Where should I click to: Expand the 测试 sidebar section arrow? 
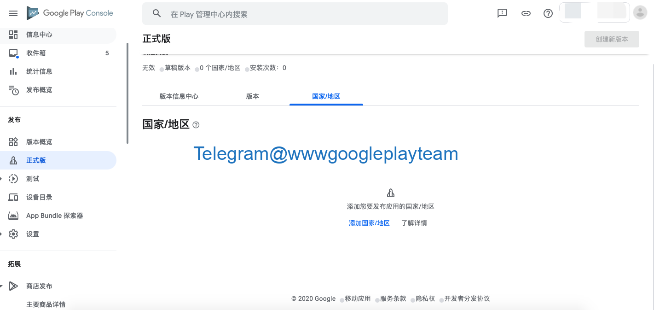[x=1, y=179]
